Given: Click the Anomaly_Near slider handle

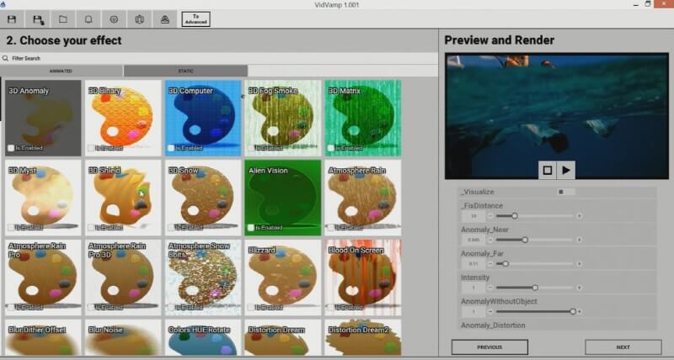Looking at the screenshot, I should point(525,240).
